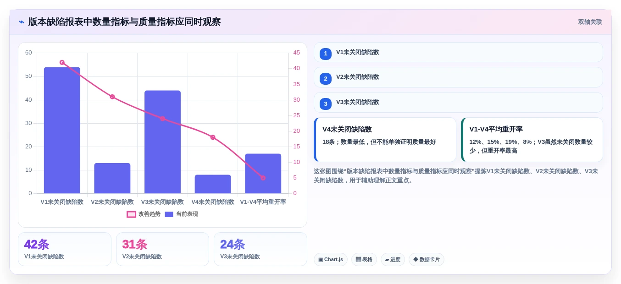This screenshot has width=621, height=284.
Task: Click the 表格 tag
Action: click(364, 260)
